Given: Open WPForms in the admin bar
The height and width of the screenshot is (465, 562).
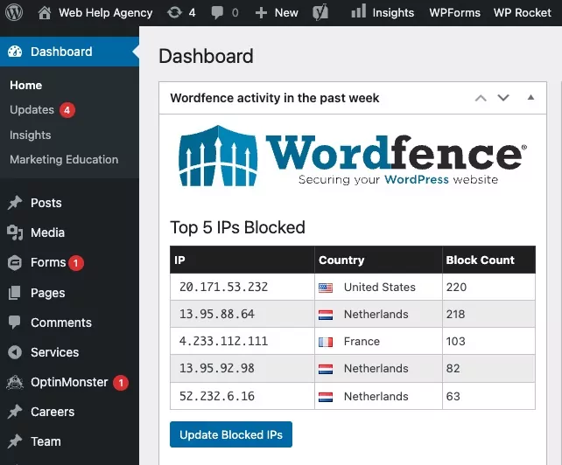Looking at the screenshot, I should pos(455,13).
